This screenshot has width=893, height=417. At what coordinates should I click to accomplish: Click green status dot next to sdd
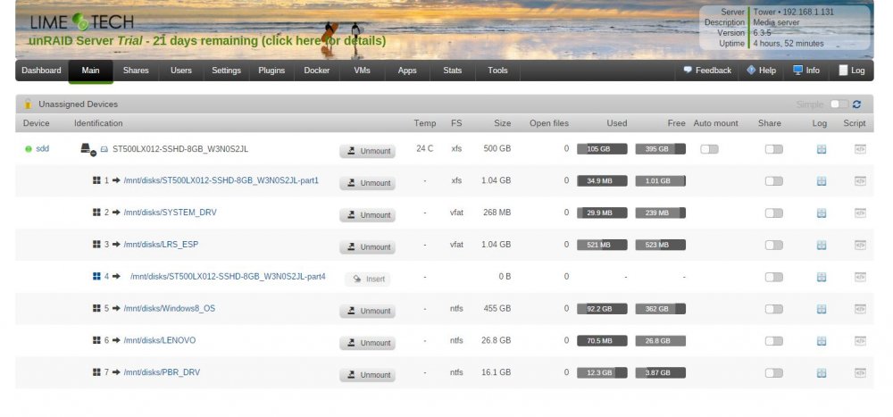29,149
